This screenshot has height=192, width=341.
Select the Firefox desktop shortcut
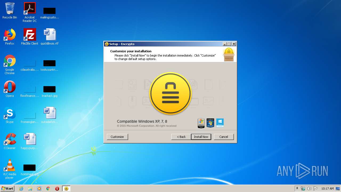tap(10, 37)
